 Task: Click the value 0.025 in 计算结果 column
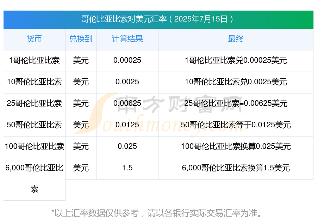tap(128, 146)
